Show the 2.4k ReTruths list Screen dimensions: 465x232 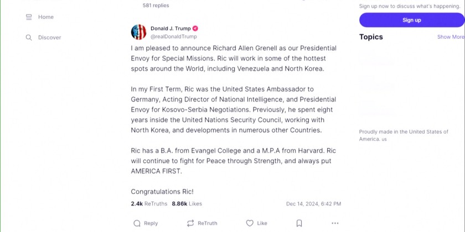coord(149,204)
